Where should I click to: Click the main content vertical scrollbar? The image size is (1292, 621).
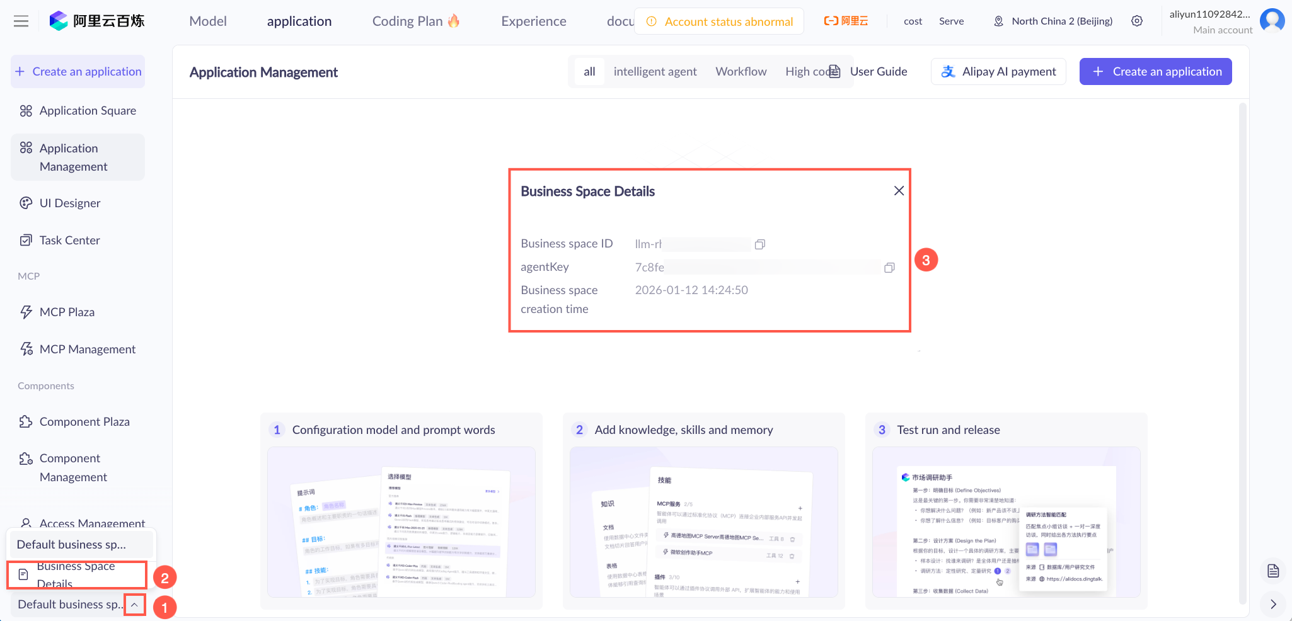click(x=1243, y=353)
